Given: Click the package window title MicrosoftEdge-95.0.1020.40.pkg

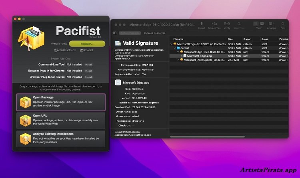Looking at the screenshot, I should [162, 25].
